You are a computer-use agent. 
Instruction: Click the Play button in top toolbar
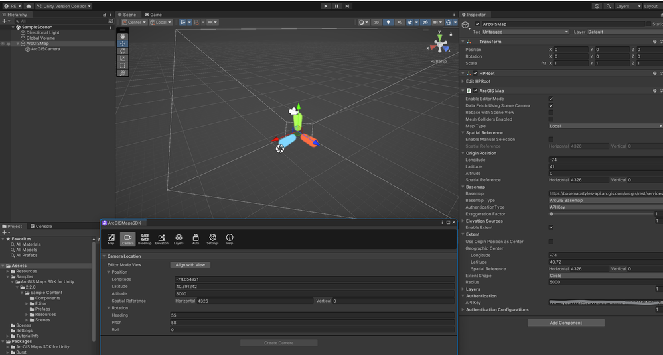[325, 6]
